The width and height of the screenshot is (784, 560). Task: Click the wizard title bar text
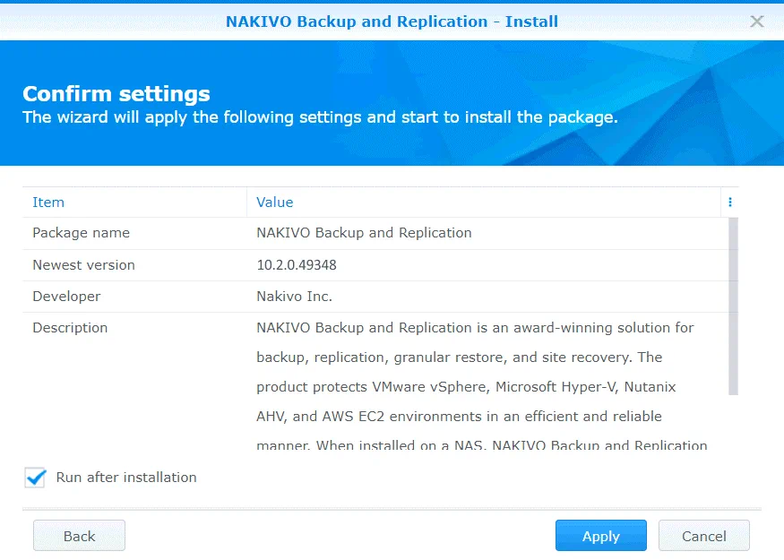coord(392,22)
